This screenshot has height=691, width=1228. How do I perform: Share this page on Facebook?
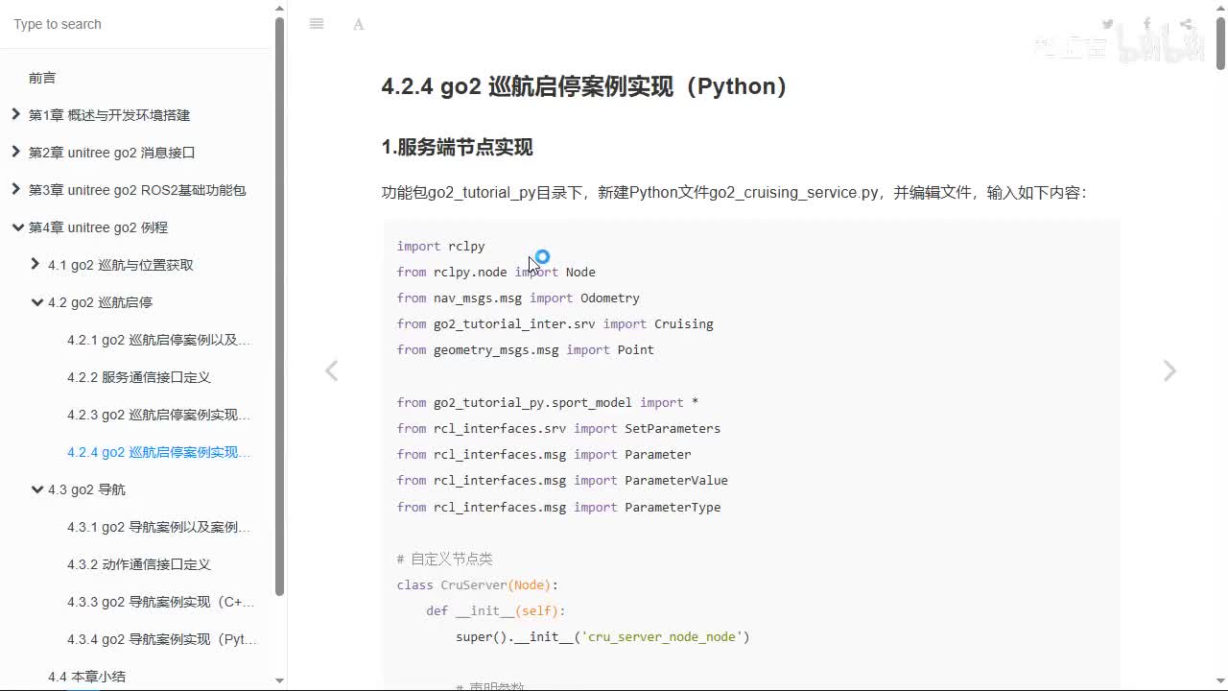pyautogui.click(x=1147, y=24)
